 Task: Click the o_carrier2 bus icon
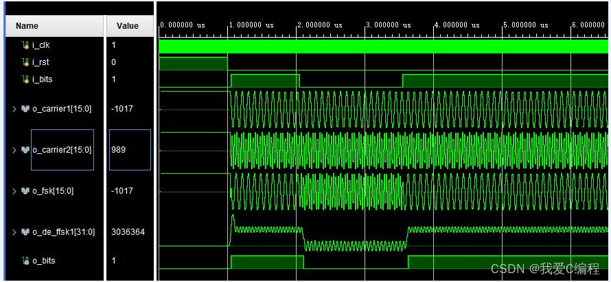[25, 150]
